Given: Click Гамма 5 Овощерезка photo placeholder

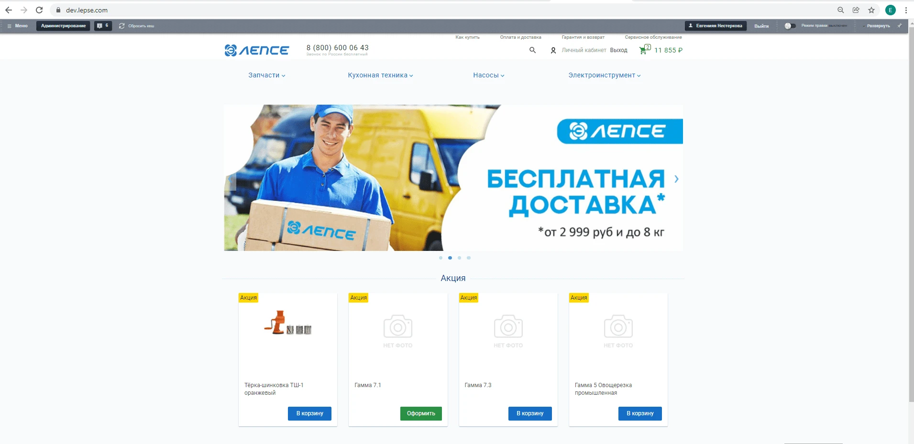Looking at the screenshot, I should point(618,331).
